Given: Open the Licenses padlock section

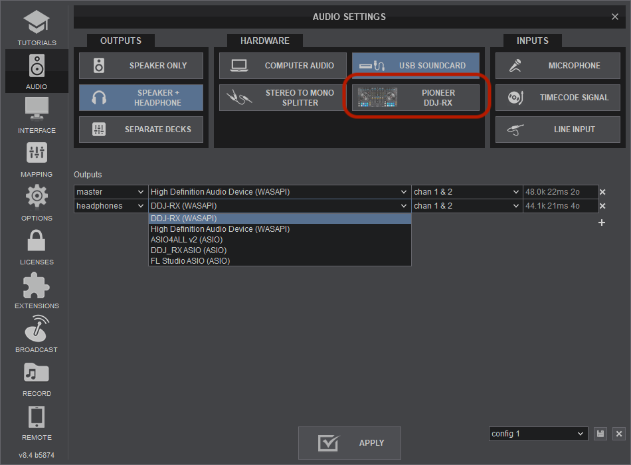Looking at the screenshot, I should click(x=37, y=247).
